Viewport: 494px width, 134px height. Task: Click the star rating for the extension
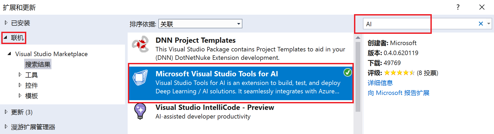point(399,73)
